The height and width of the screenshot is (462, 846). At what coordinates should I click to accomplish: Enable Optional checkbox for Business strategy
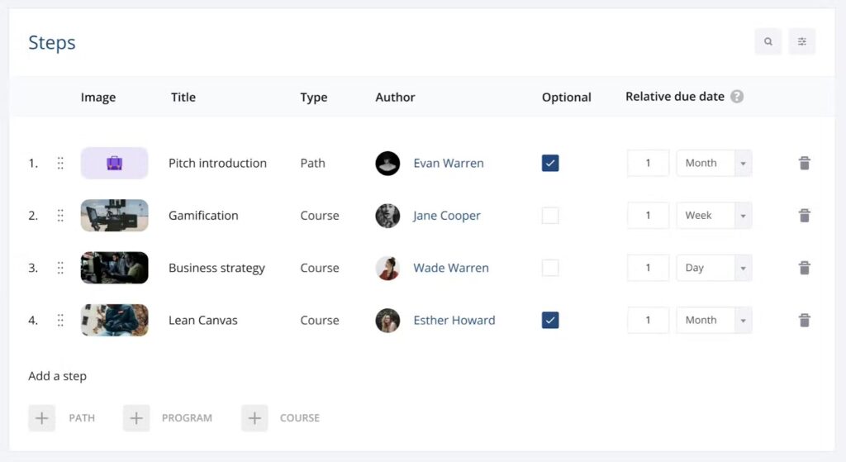[x=550, y=268]
